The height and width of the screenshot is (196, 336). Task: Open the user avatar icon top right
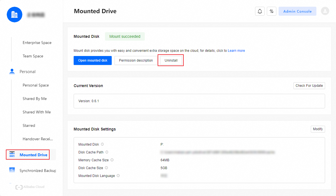click(x=325, y=11)
